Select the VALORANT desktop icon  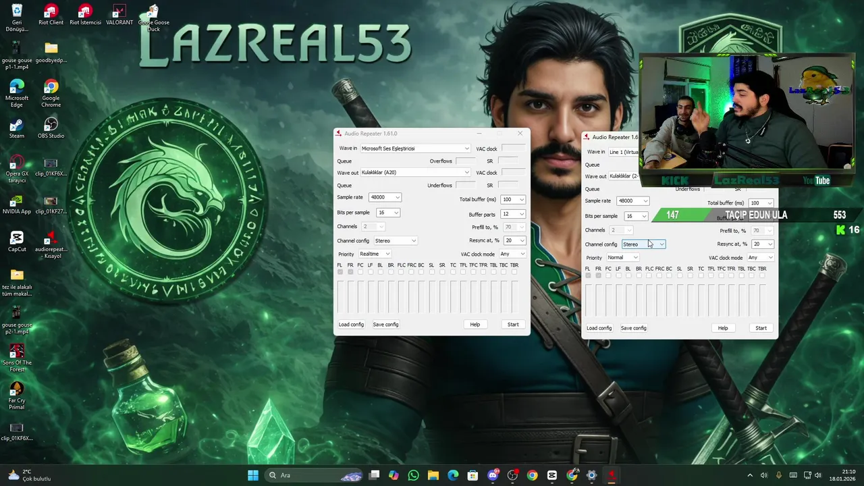(119, 14)
